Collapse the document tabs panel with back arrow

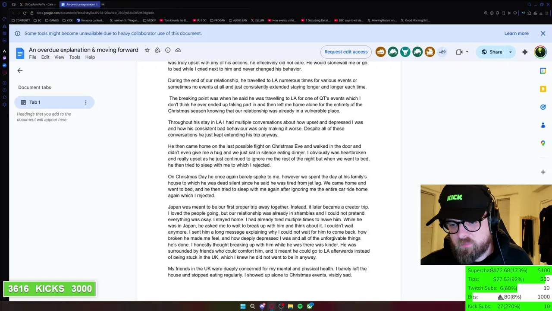click(20, 70)
